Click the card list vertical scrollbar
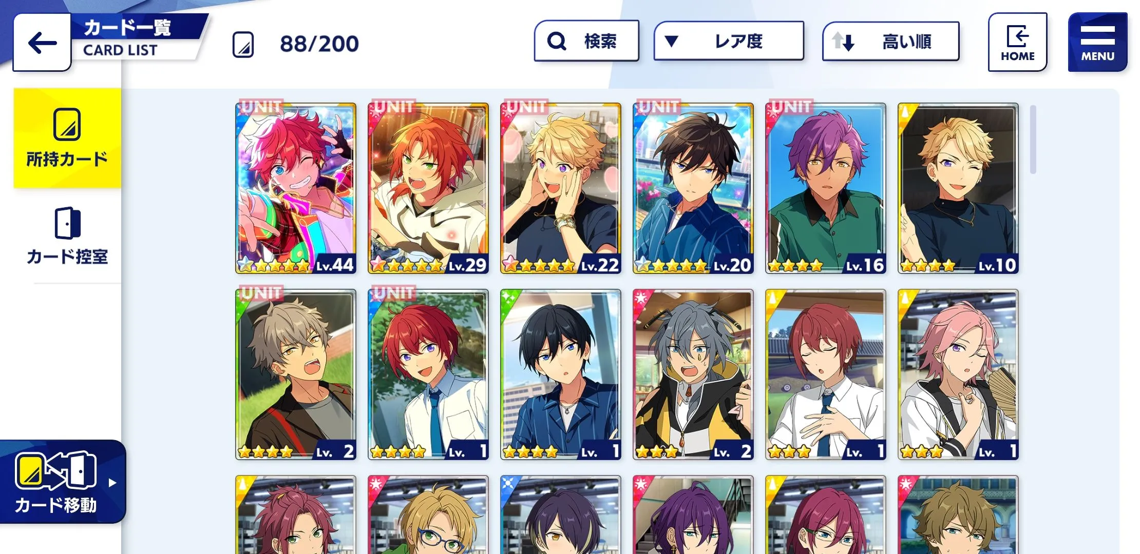Screen dimensions: 1140x554 coord(1033,140)
